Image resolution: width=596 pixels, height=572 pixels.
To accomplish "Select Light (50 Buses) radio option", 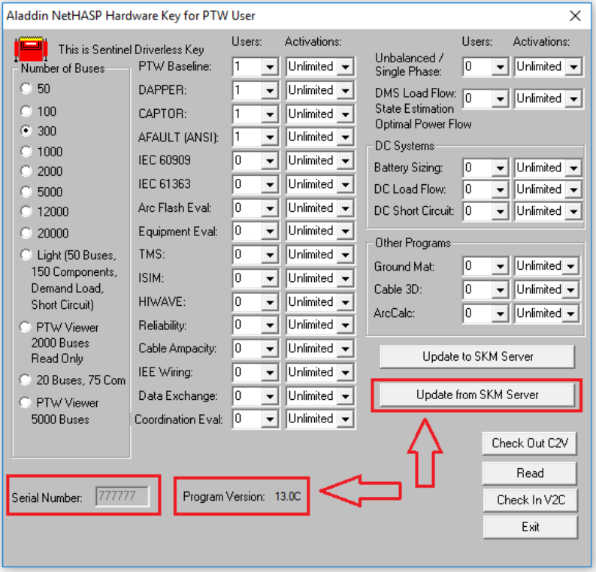I will click(26, 255).
